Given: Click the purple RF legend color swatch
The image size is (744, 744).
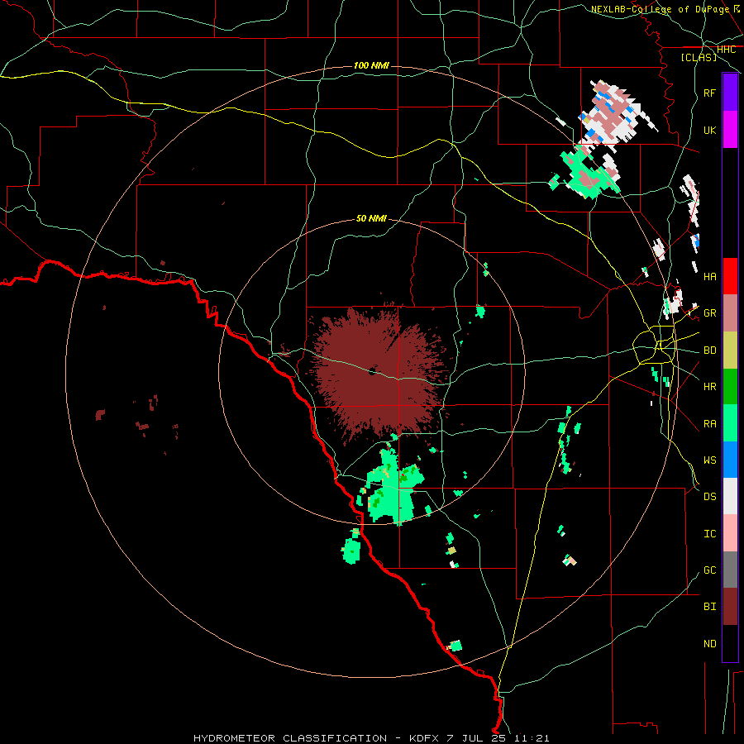Looking at the screenshot, I should pos(730,93).
